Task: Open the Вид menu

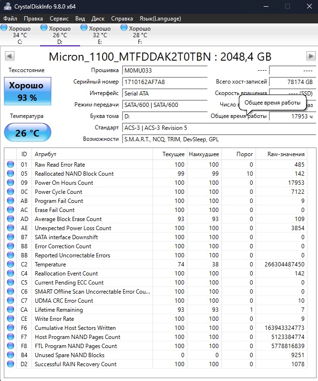Action: (x=80, y=19)
